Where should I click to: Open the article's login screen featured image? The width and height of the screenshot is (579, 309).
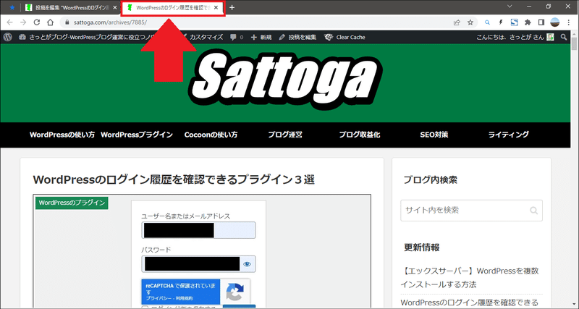click(202, 251)
